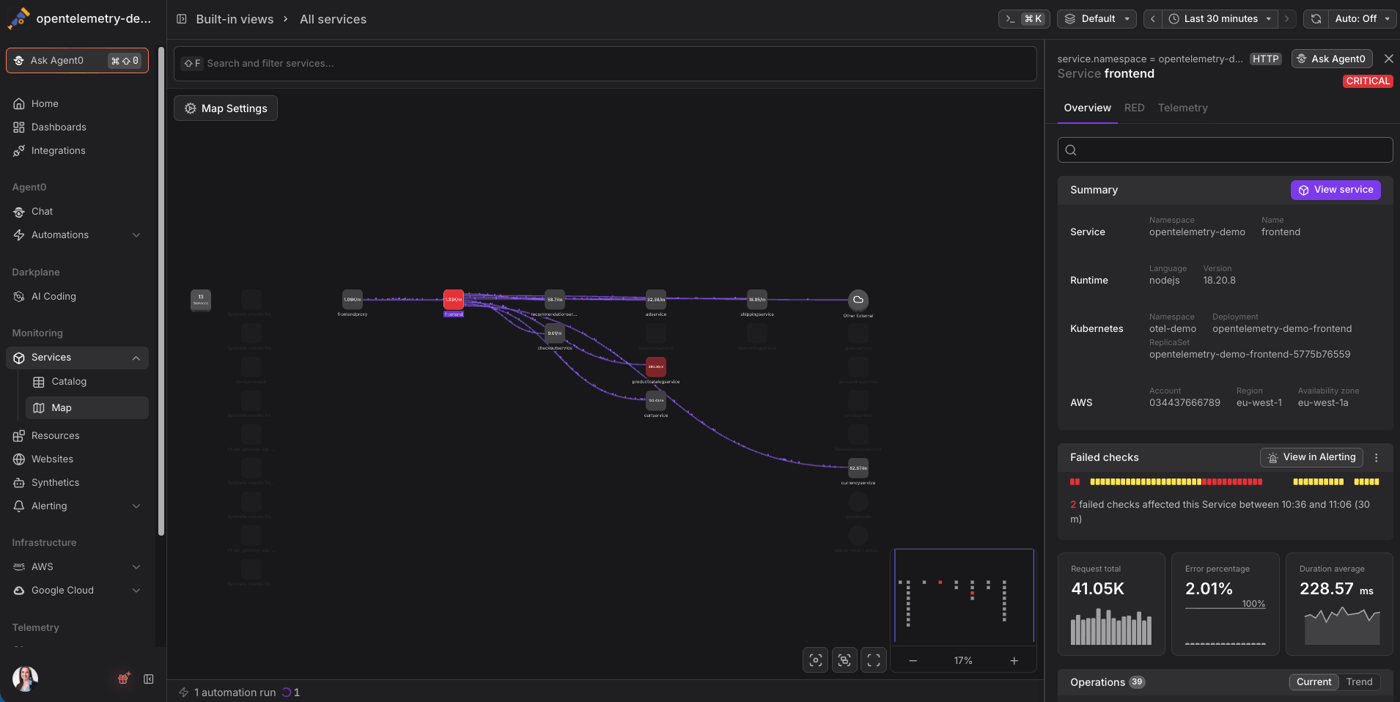Open the Last 30 minutes time picker
Viewport: 1400px width, 702px height.
click(x=1220, y=19)
